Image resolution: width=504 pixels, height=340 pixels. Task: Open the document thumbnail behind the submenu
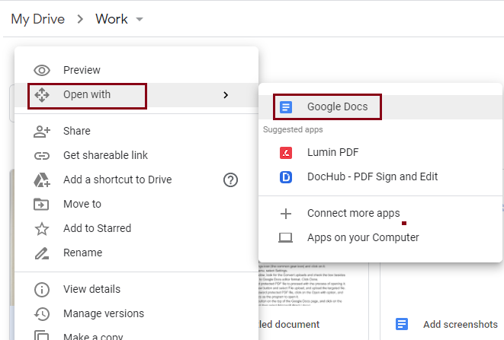tap(313, 285)
